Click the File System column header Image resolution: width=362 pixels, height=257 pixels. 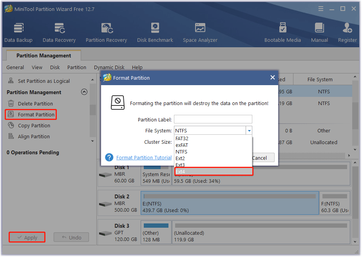click(320, 80)
